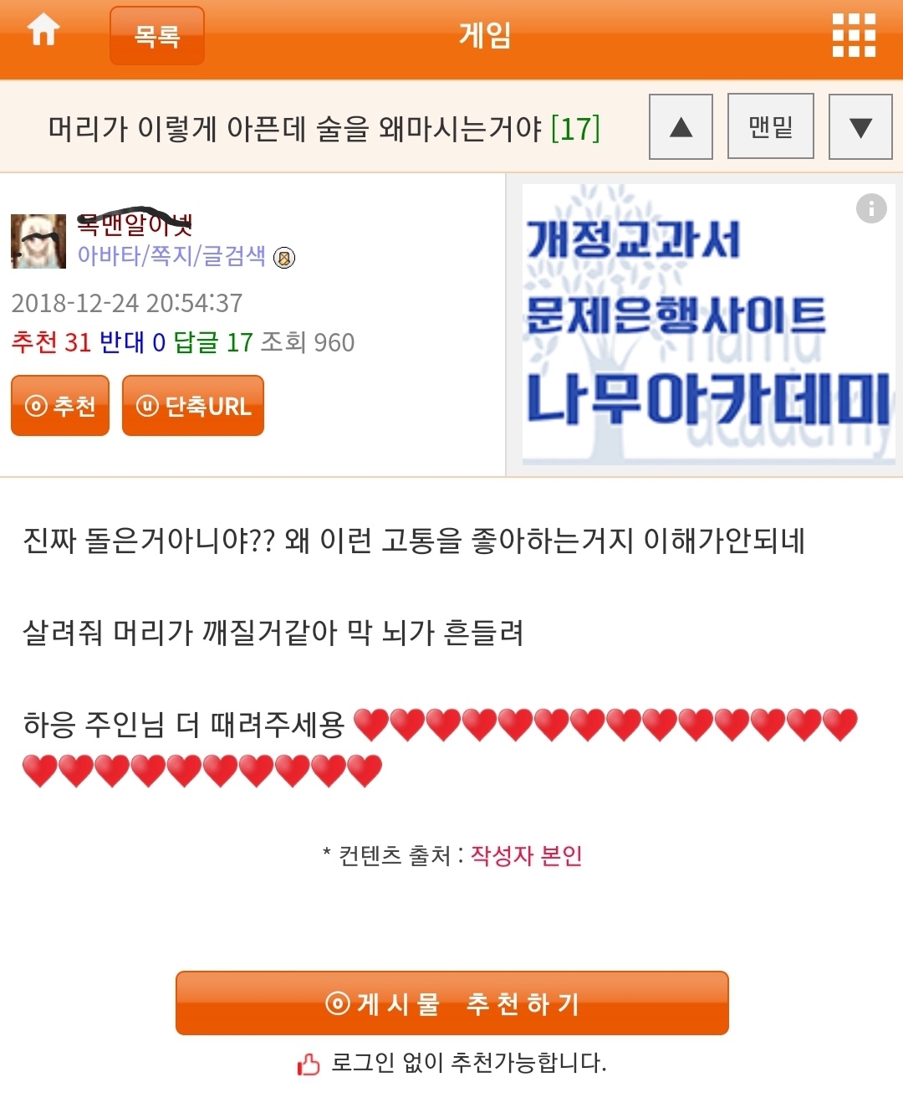Open the 나무아카데미 advertisement banner
The height and width of the screenshot is (1108, 903).
709,324
